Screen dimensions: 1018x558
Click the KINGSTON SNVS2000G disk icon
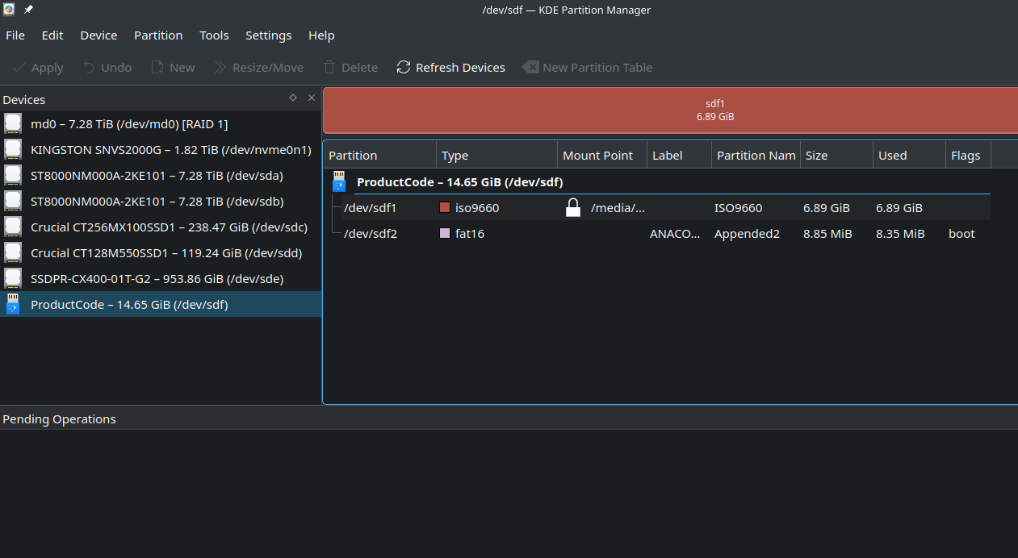pos(13,149)
